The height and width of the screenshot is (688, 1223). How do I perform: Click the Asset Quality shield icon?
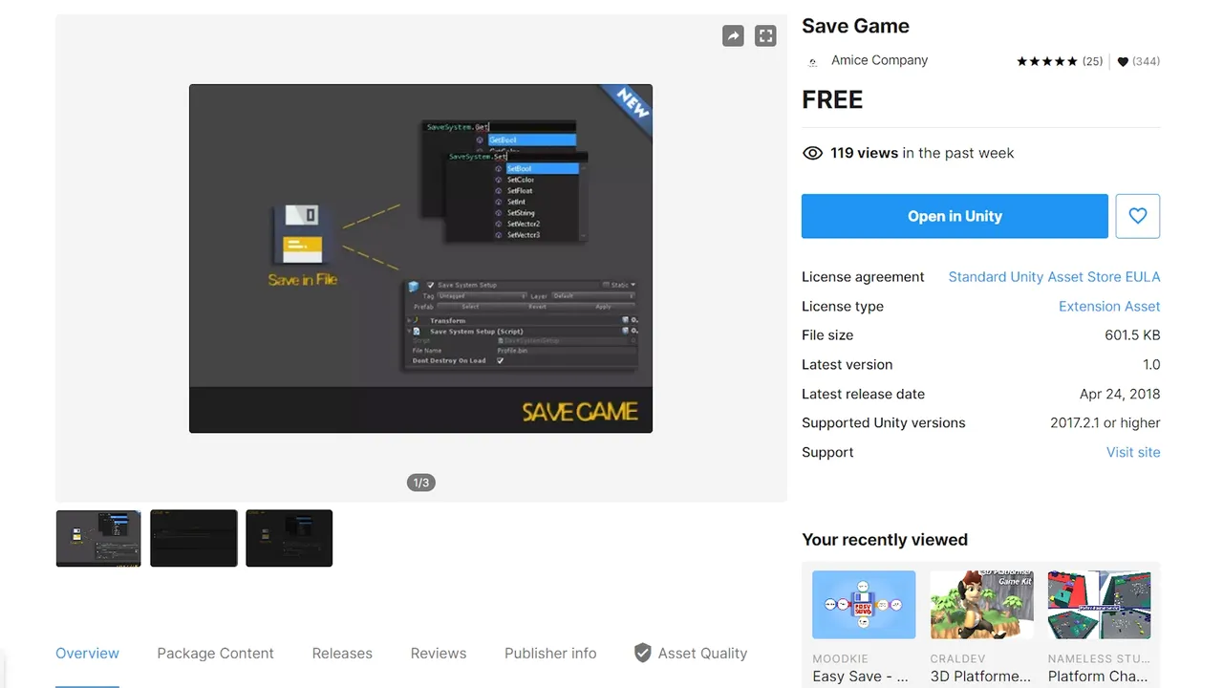click(x=643, y=653)
